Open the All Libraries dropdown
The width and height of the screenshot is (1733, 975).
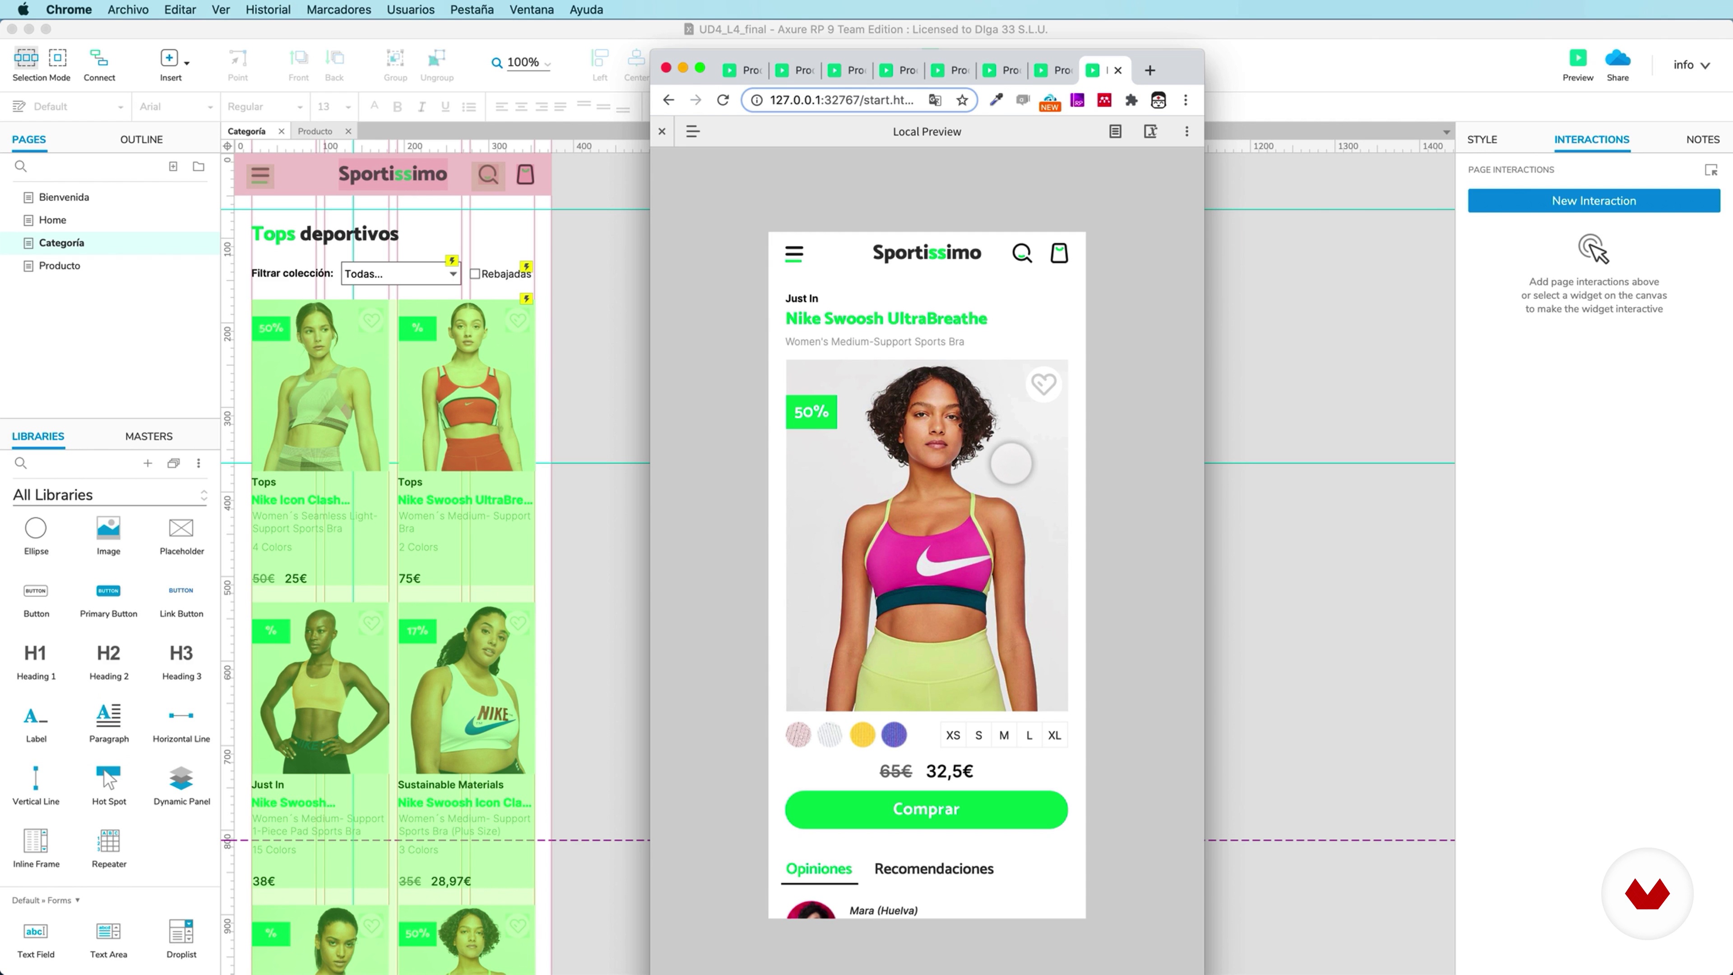point(110,495)
